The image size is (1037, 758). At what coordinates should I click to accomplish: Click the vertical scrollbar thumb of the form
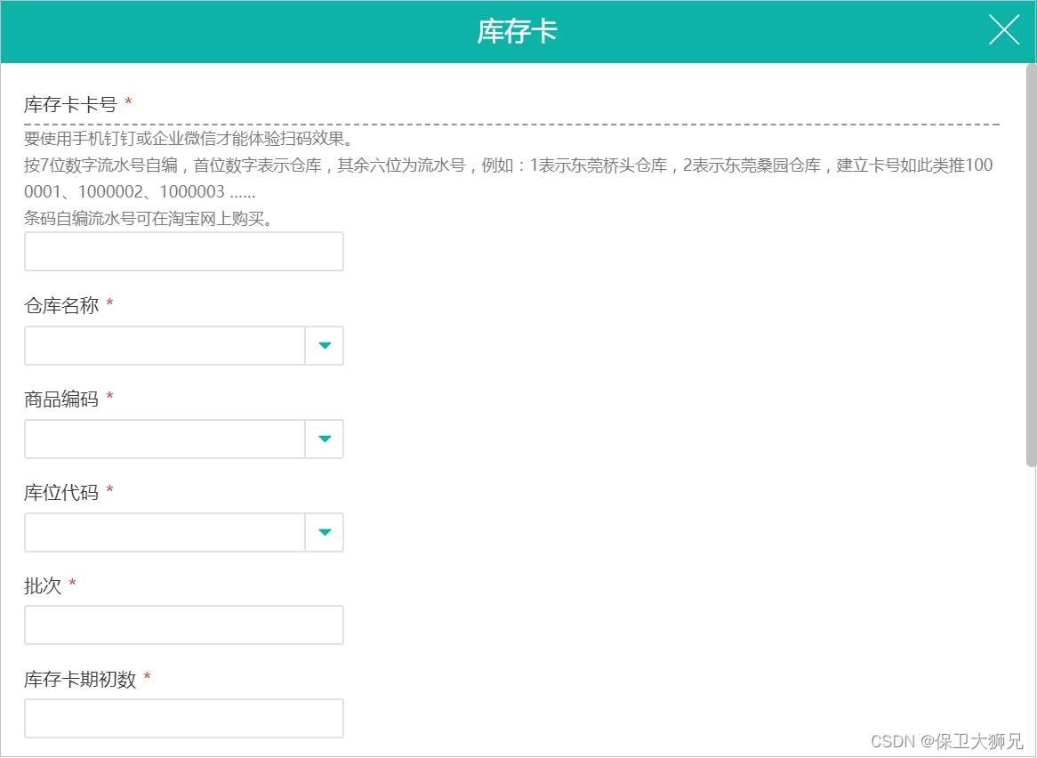tap(1031, 265)
